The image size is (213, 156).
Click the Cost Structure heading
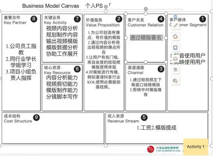[18, 121]
